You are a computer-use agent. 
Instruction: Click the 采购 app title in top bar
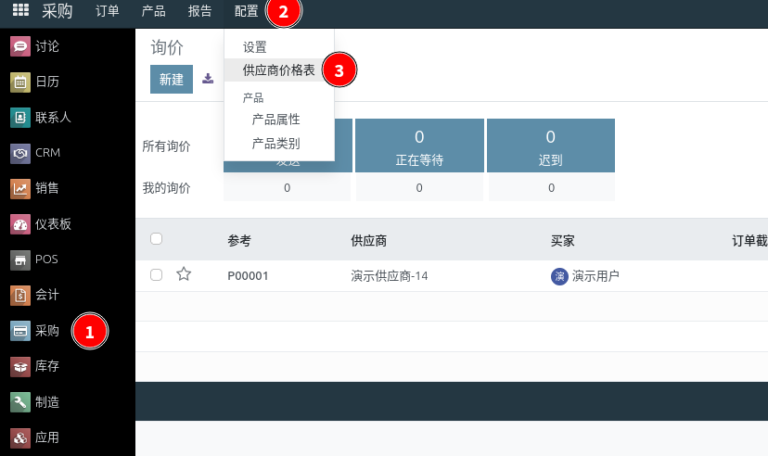[57, 11]
